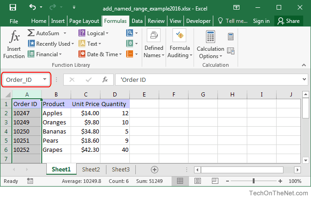Switch to Normal view icon
This screenshot has width=311, height=198.
[180, 181]
